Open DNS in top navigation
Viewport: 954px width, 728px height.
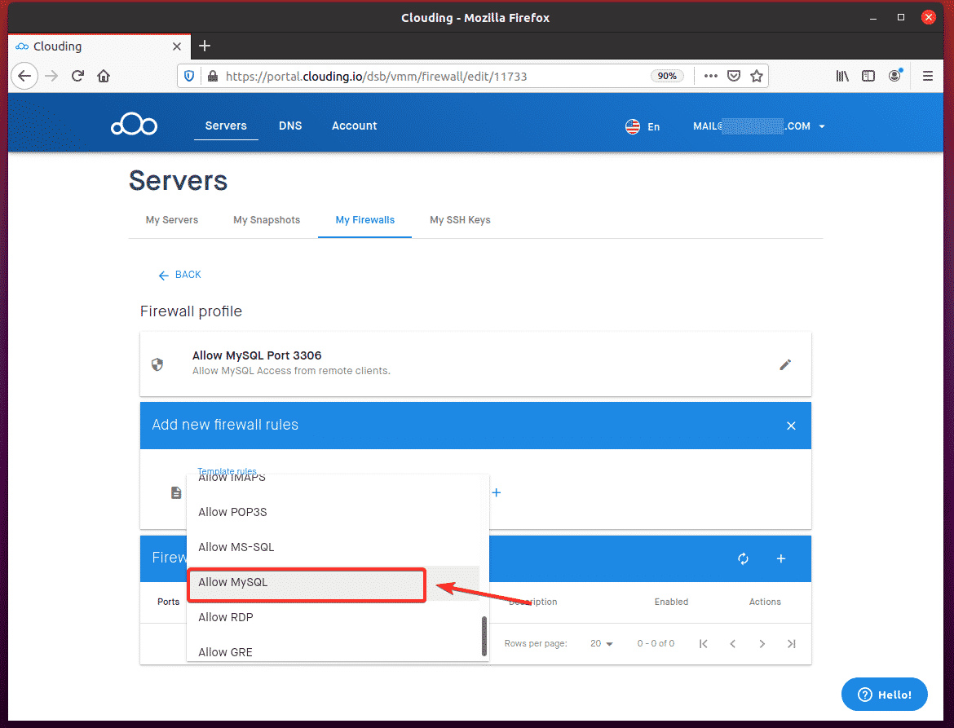pyautogui.click(x=290, y=126)
